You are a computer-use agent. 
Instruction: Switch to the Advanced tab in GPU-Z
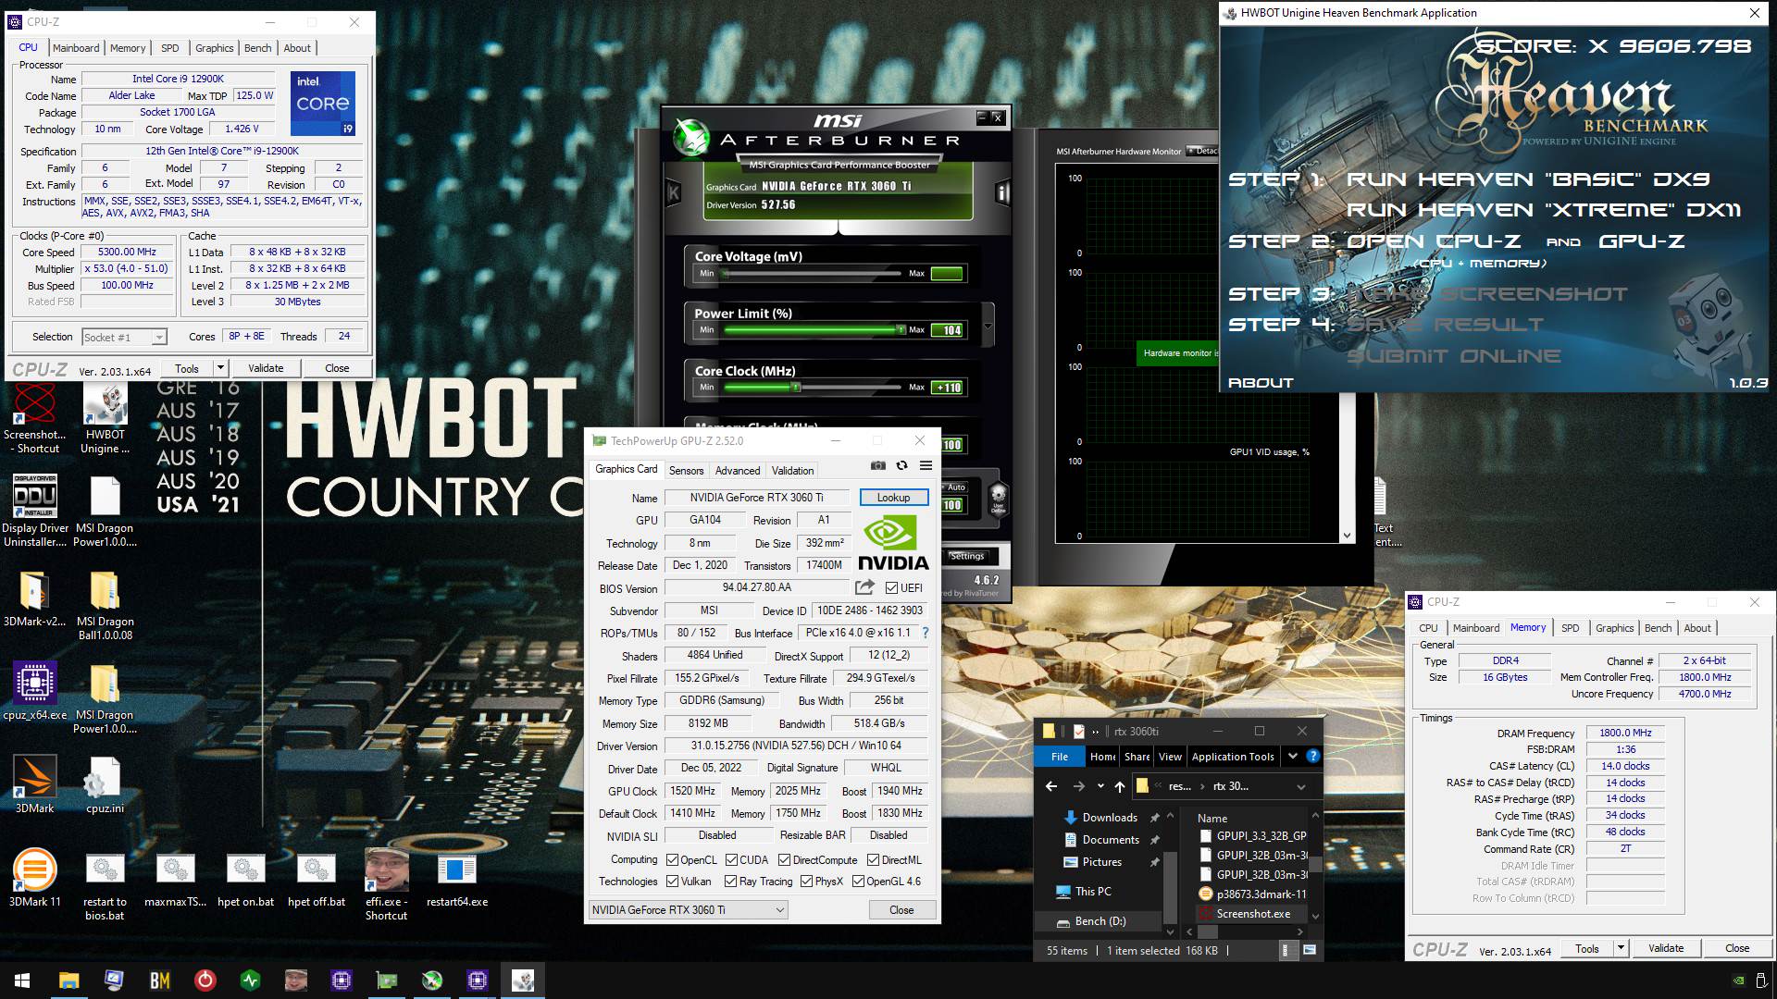point(738,470)
